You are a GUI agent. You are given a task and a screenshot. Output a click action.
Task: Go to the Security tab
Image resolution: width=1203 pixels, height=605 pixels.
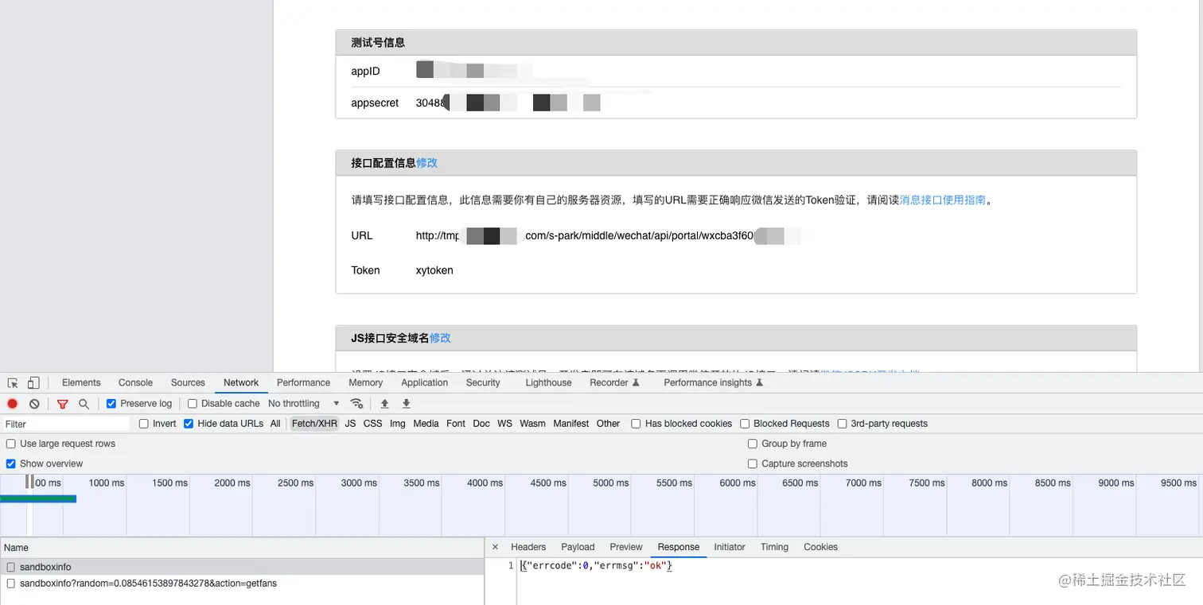(483, 382)
